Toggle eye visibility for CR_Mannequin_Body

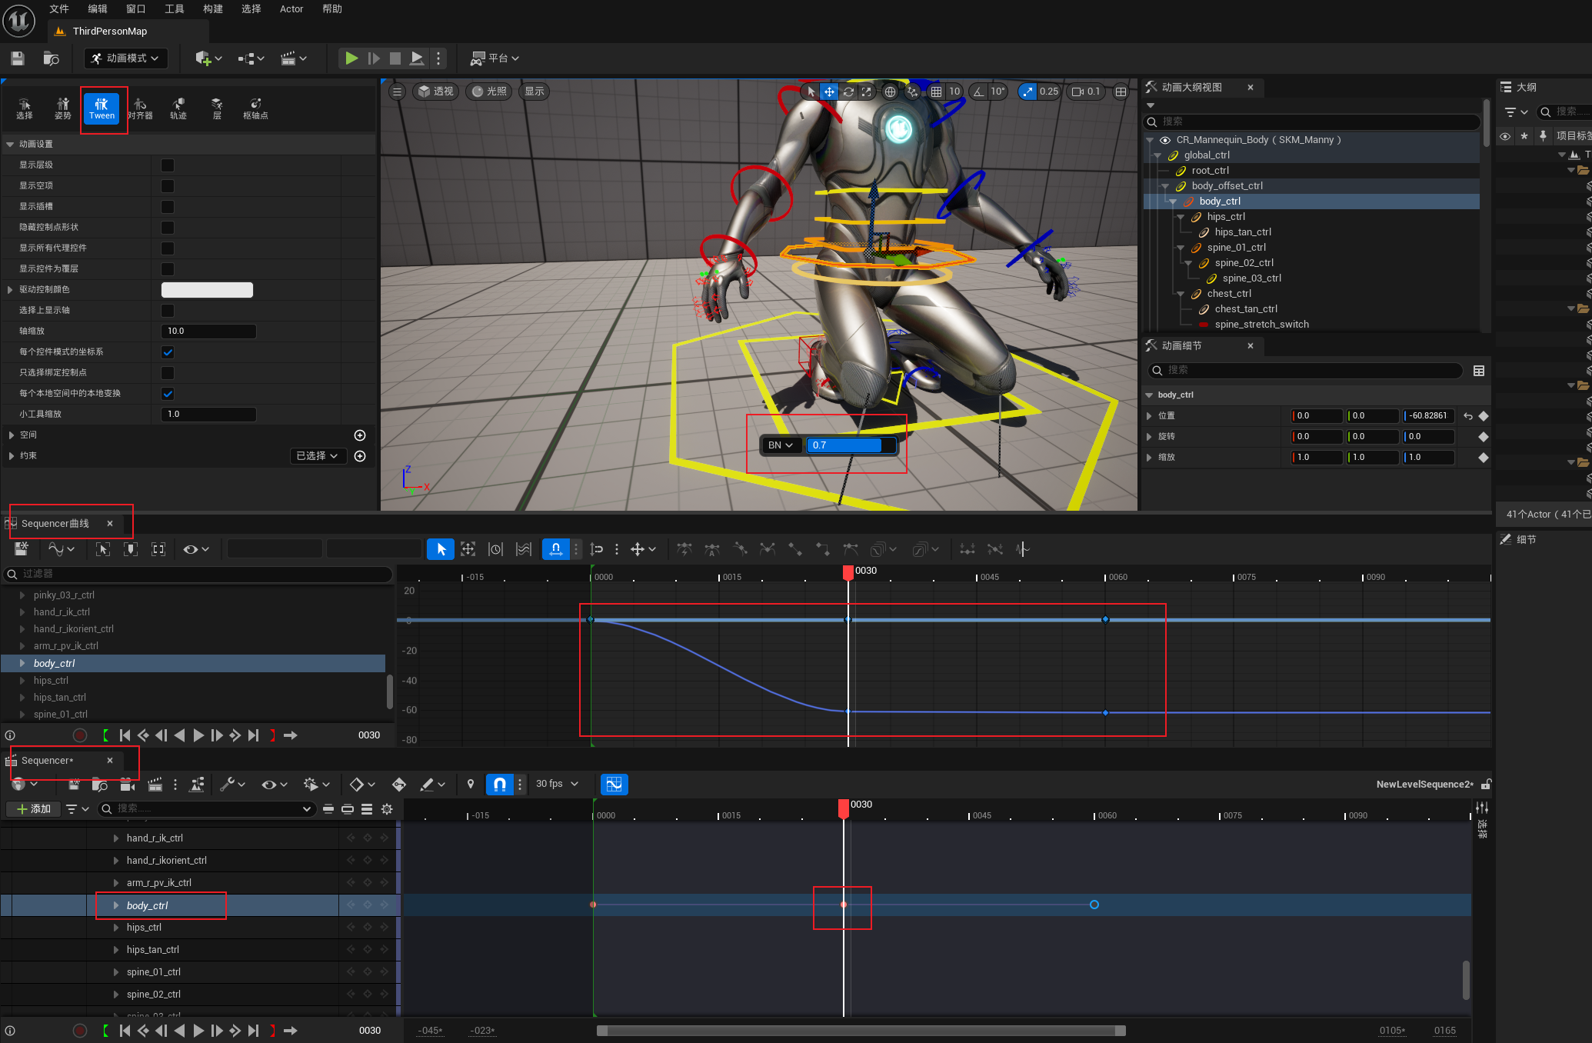1165,140
